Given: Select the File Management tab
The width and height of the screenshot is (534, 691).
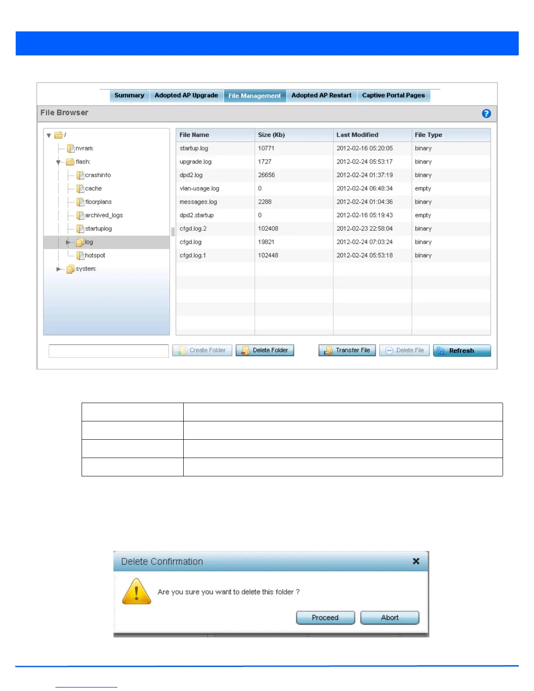Looking at the screenshot, I should 255,96.
